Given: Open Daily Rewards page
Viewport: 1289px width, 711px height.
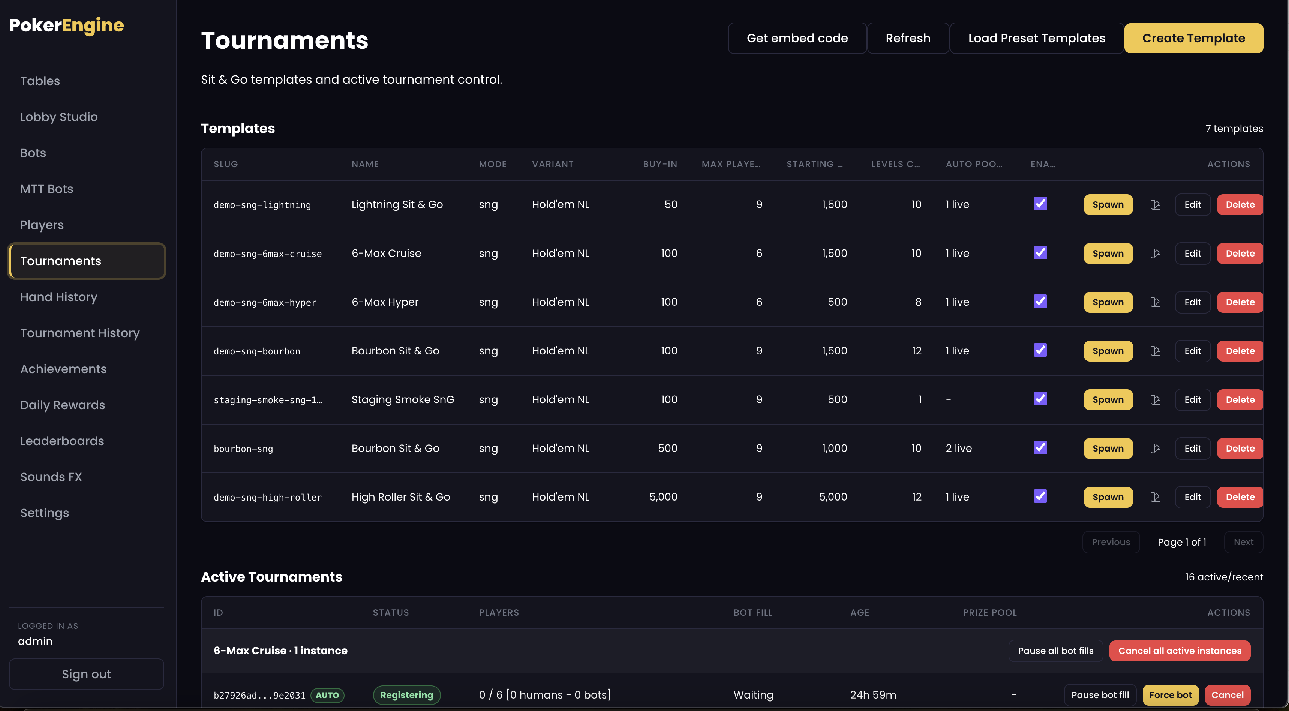Looking at the screenshot, I should pos(87,405).
